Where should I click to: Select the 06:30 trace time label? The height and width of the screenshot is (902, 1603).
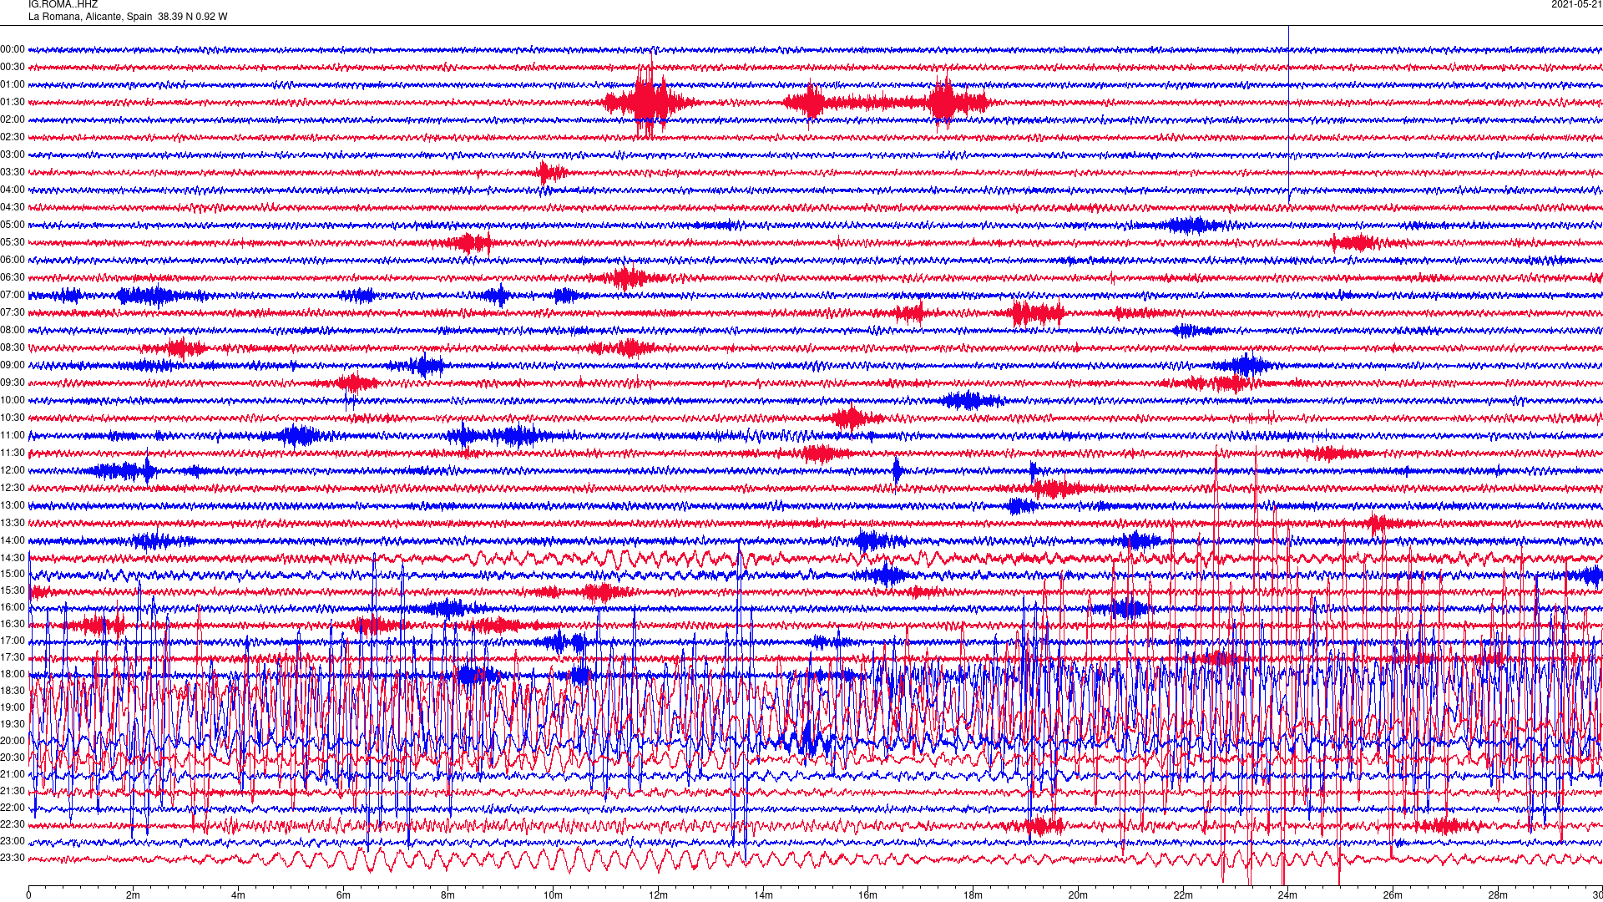[x=13, y=277]
